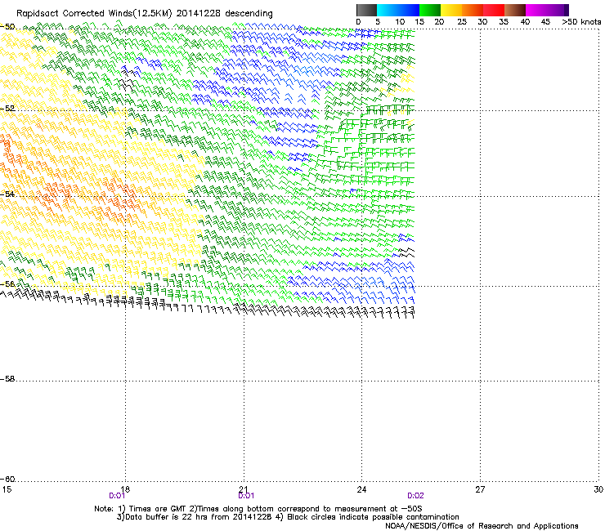
Task: Click the '30' longitude axis label
Action: [x=598, y=489]
